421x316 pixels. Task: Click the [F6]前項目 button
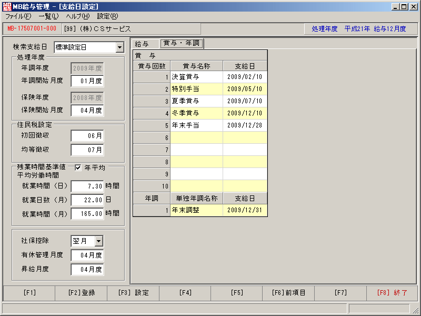point(288,293)
